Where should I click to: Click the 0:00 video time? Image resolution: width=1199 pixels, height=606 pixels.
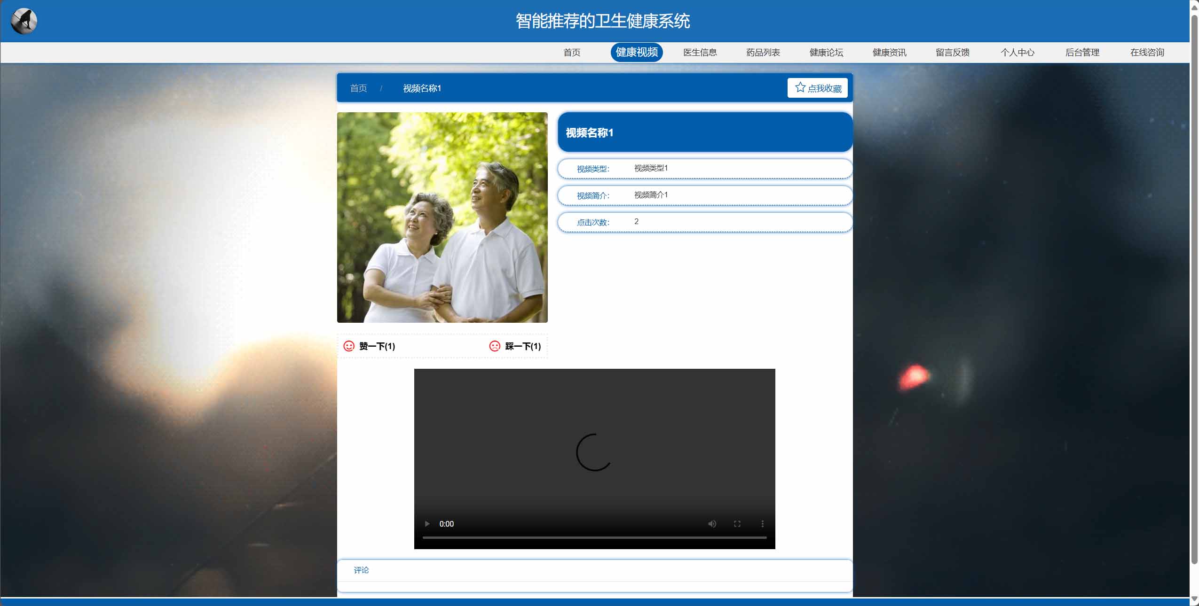click(446, 524)
